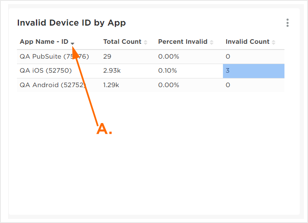Click the Percent Invalid sort icon

pyautogui.click(x=211, y=42)
